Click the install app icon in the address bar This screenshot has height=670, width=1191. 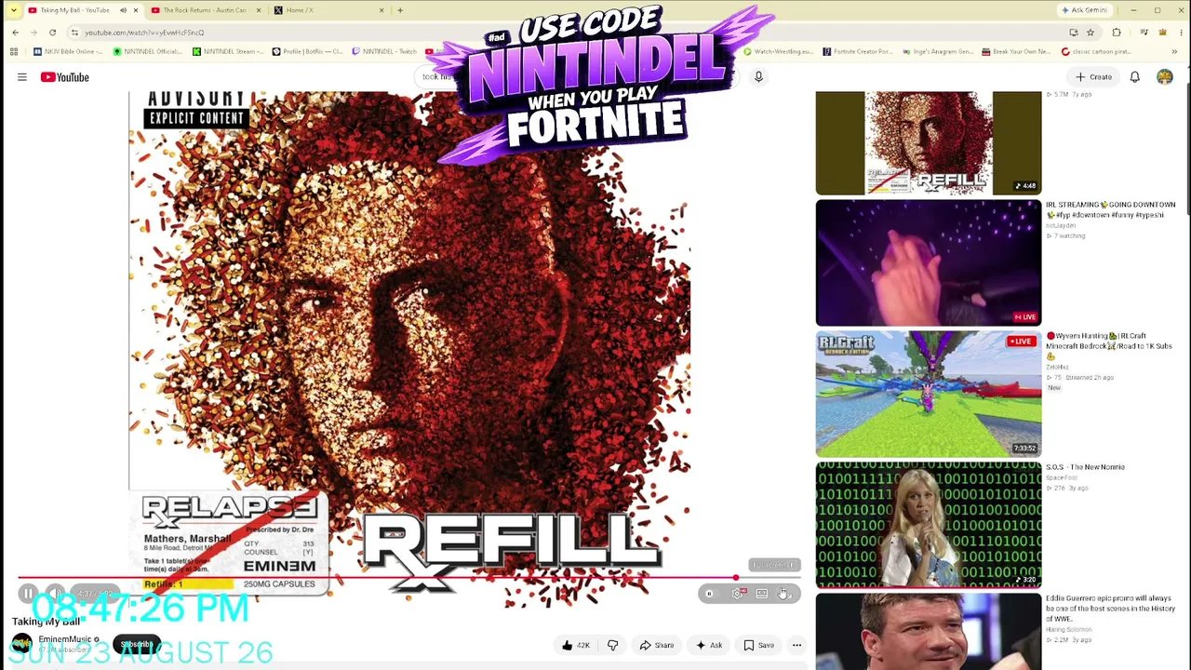click(x=1074, y=33)
